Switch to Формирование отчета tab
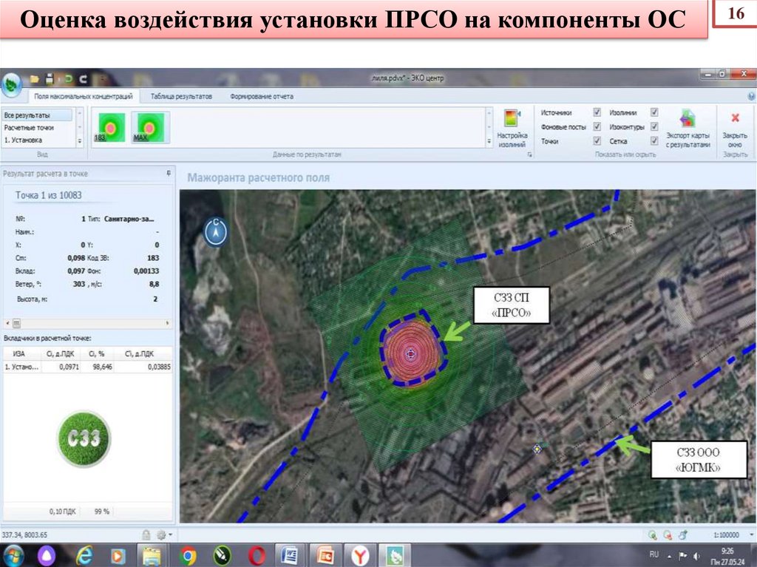Screen dimensions: 757x567 point(262,96)
